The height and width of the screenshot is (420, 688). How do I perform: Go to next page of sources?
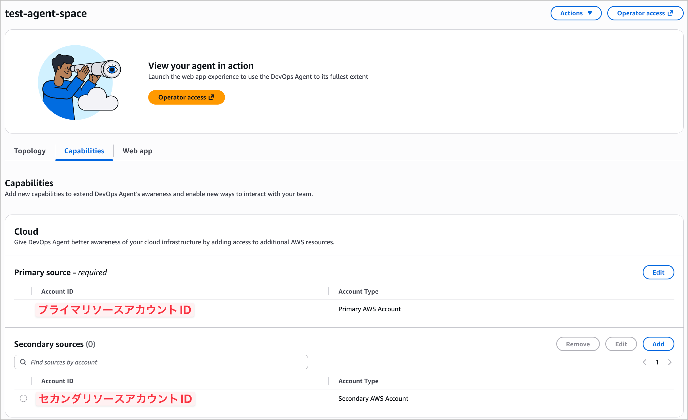pyautogui.click(x=670, y=362)
